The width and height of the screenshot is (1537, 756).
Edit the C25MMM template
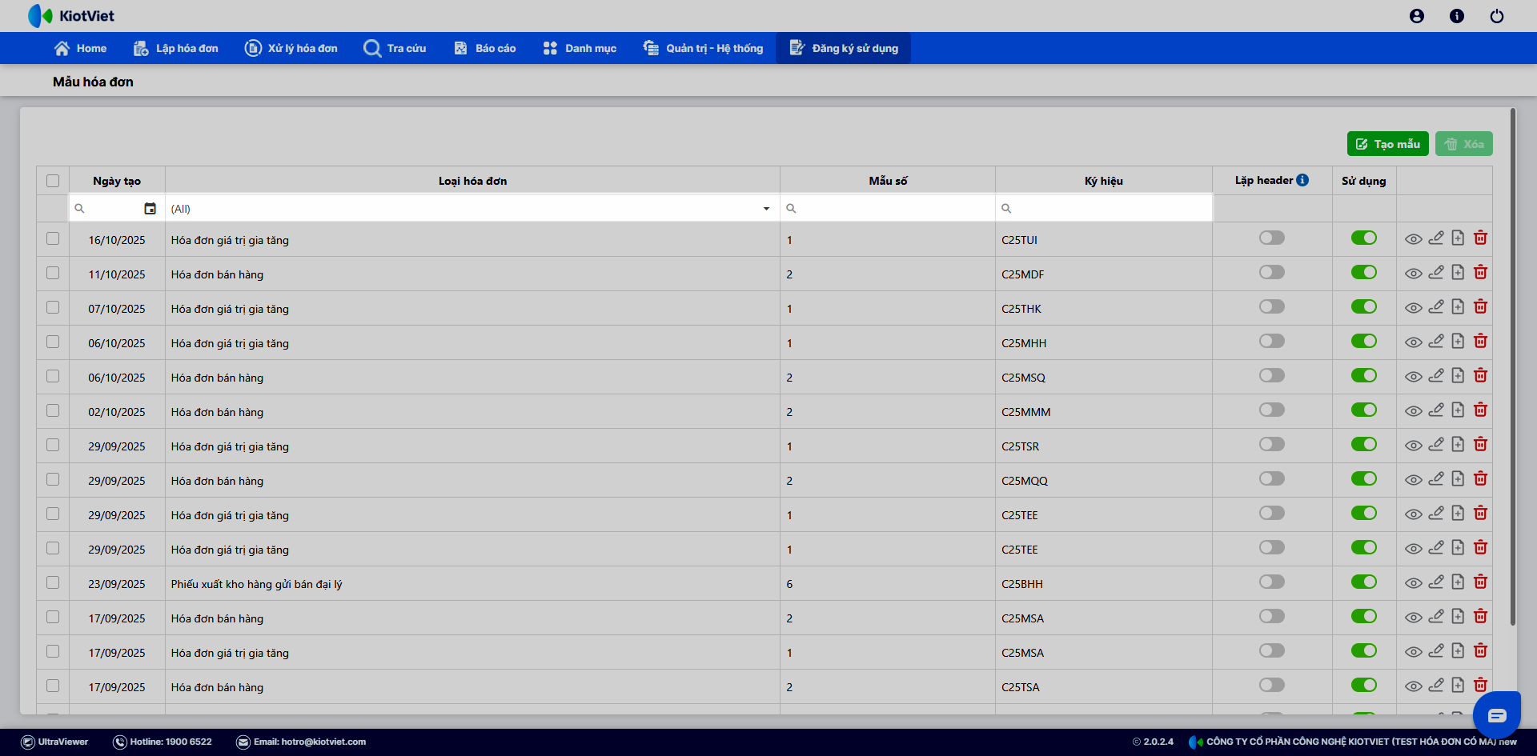tap(1436, 410)
